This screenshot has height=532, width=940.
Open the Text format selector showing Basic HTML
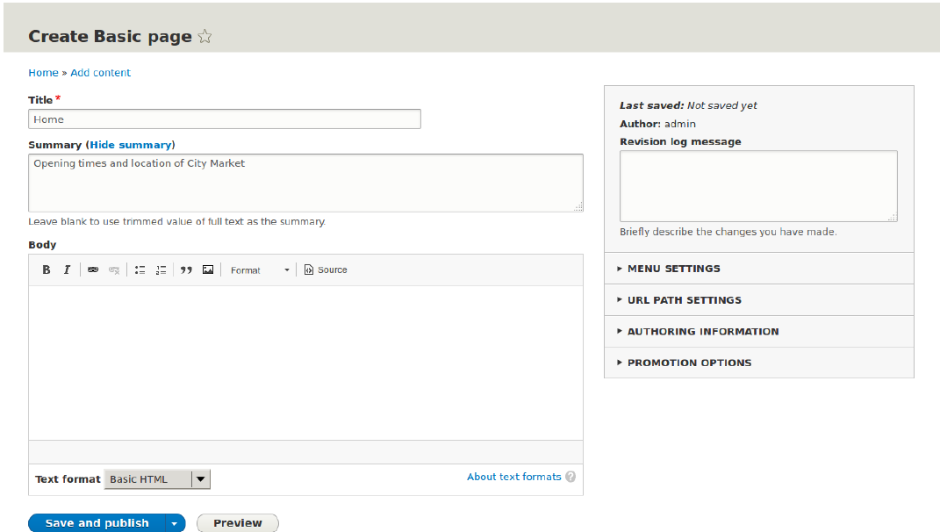(x=157, y=478)
